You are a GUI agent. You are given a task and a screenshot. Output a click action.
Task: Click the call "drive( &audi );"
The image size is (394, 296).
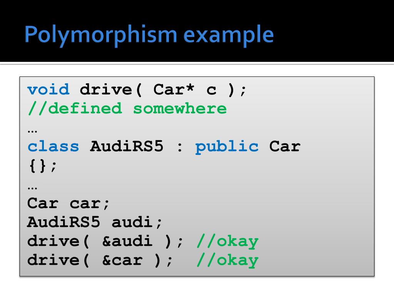[x=105, y=241]
